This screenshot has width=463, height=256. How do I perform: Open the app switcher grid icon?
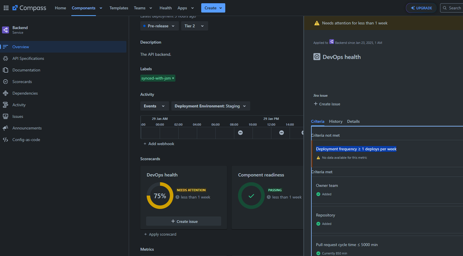6,8
